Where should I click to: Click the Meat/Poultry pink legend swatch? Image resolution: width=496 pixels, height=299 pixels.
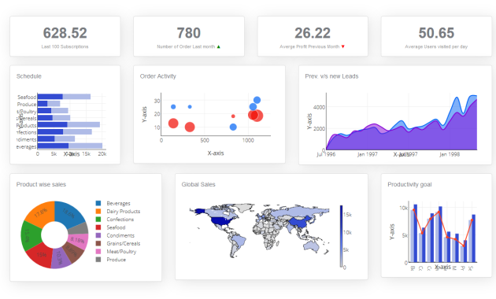coord(98,251)
